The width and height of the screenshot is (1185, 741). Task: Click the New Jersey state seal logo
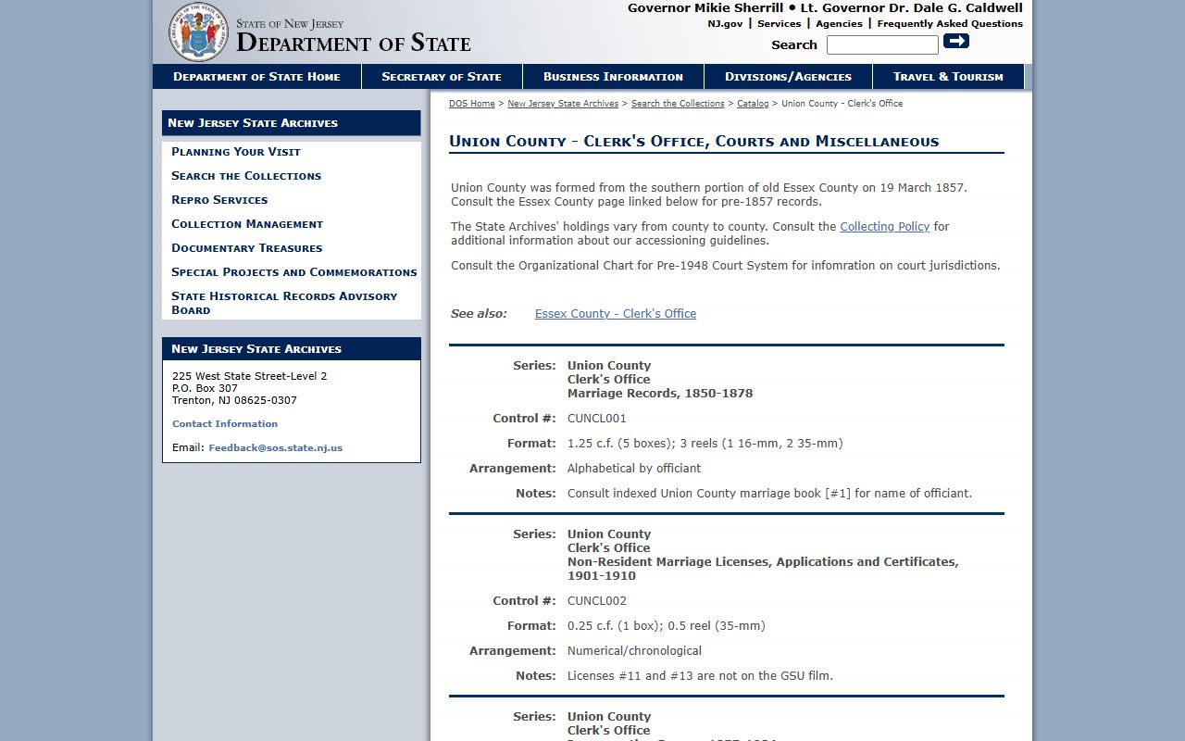198,31
